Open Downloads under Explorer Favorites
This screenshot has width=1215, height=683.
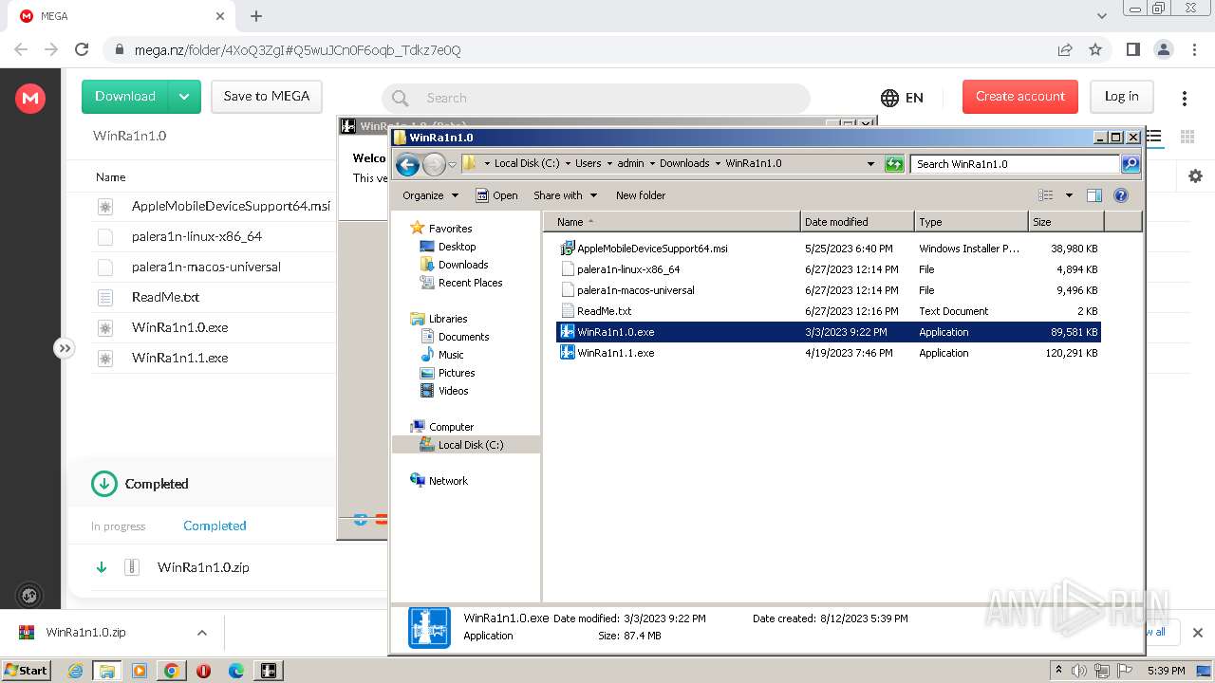[463, 265]
